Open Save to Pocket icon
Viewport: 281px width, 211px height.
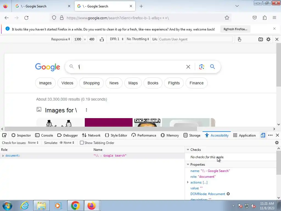click(x=254, y=18)
